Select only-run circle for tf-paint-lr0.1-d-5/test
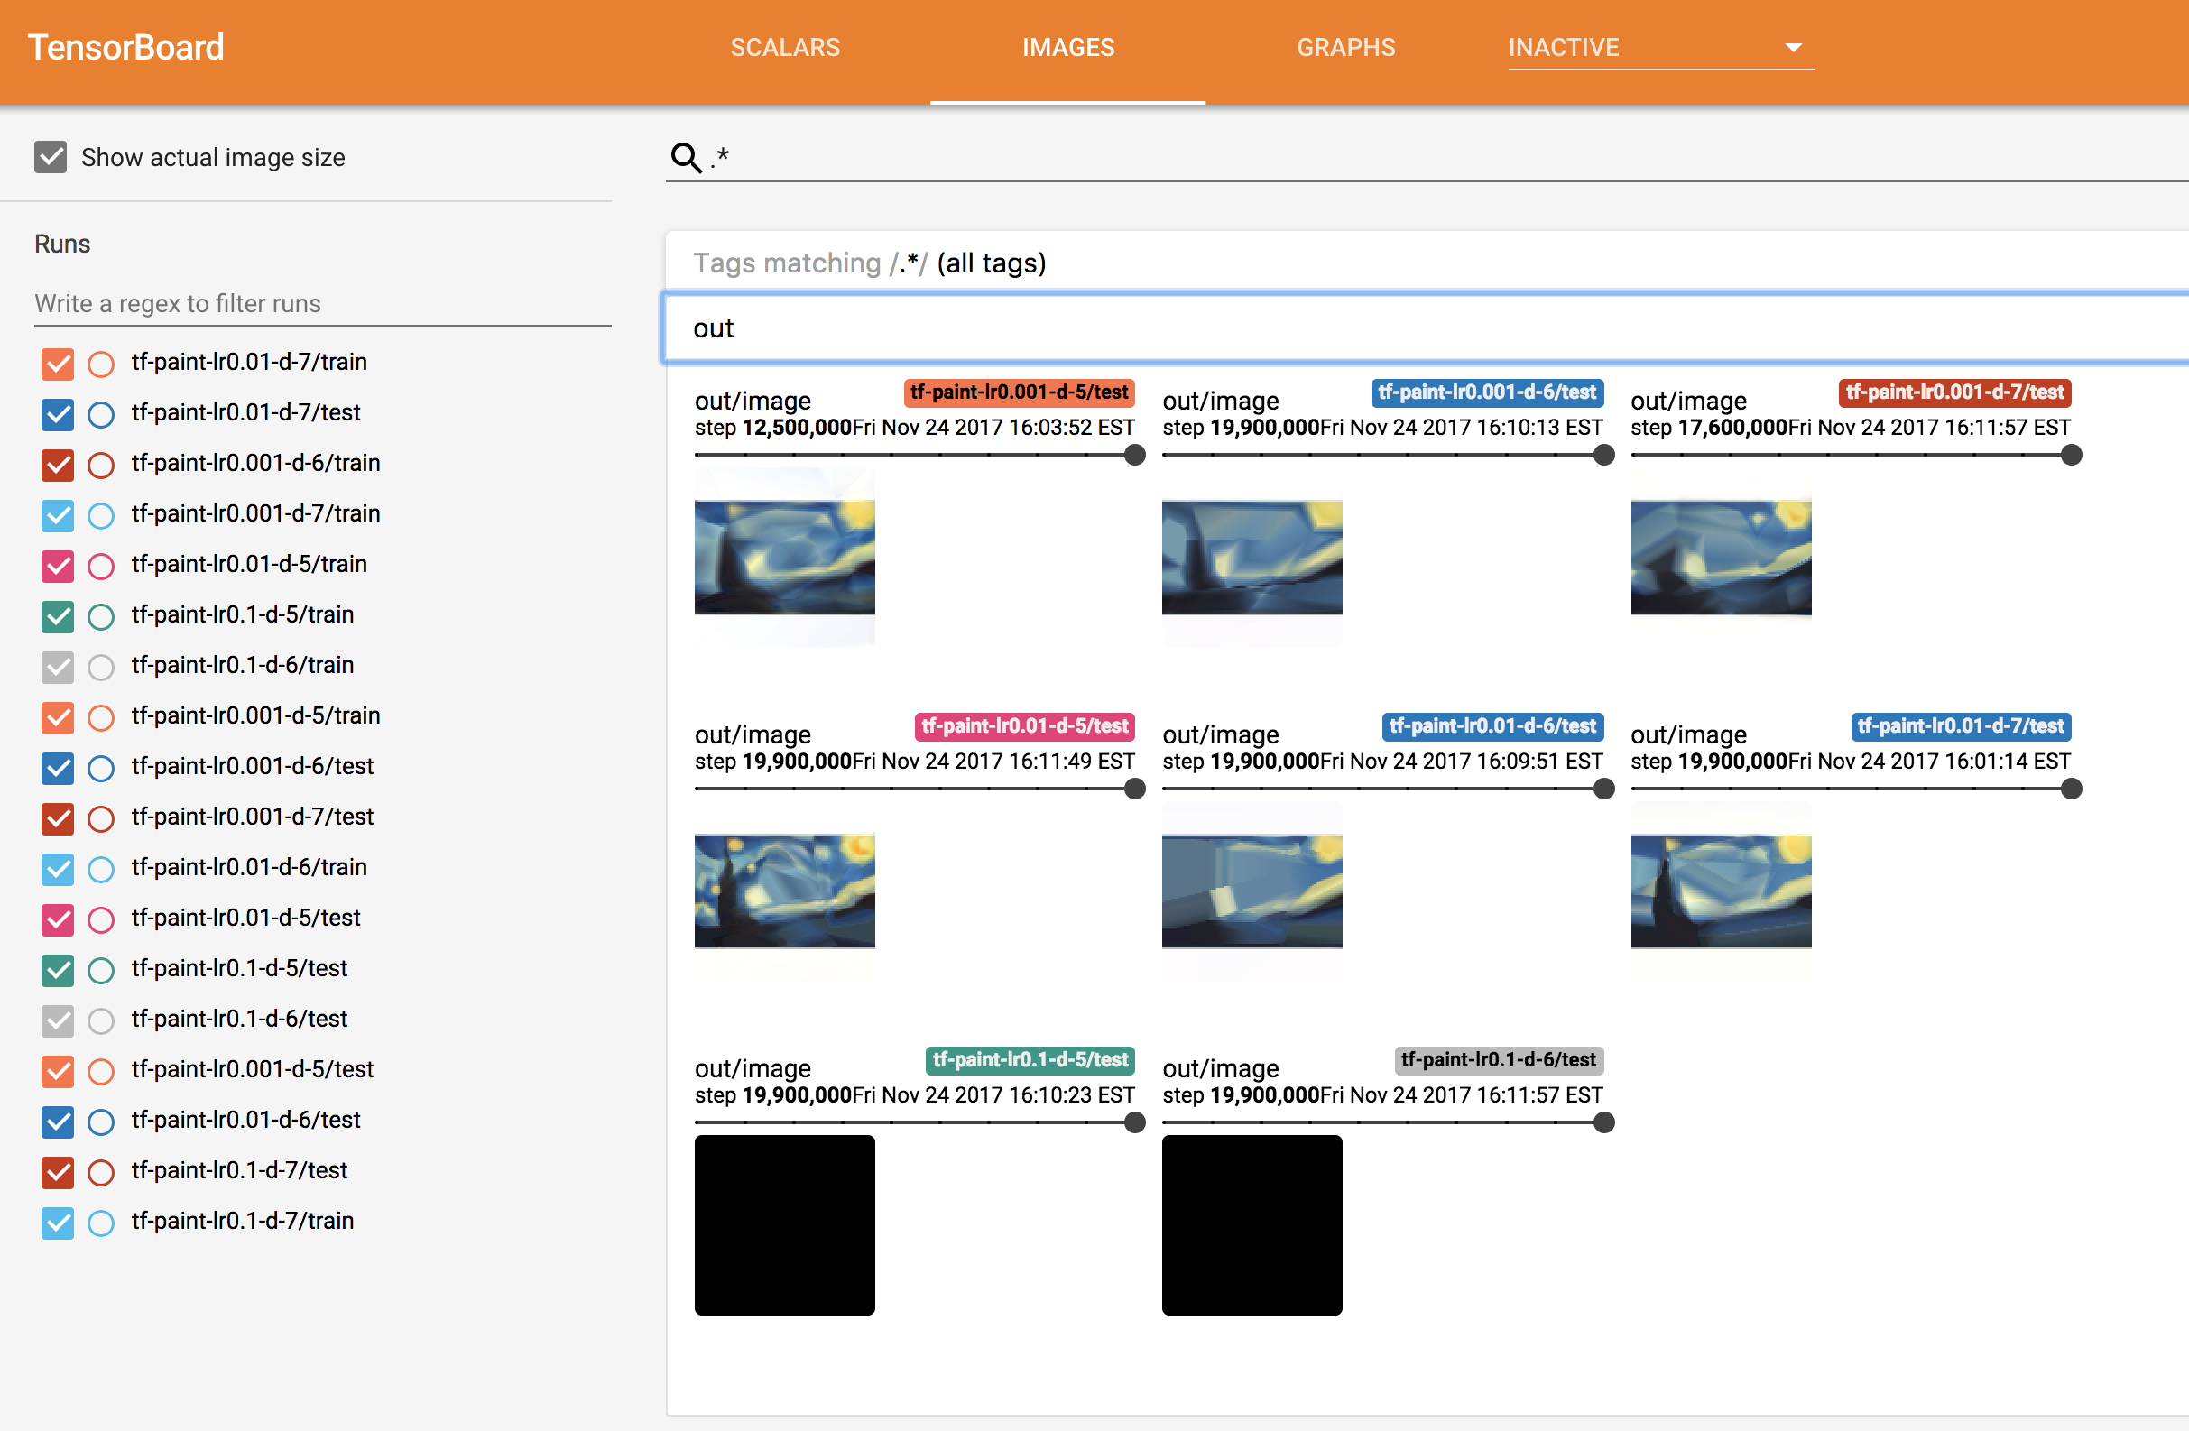2189x1431 pixels. [x=101, y=971]
